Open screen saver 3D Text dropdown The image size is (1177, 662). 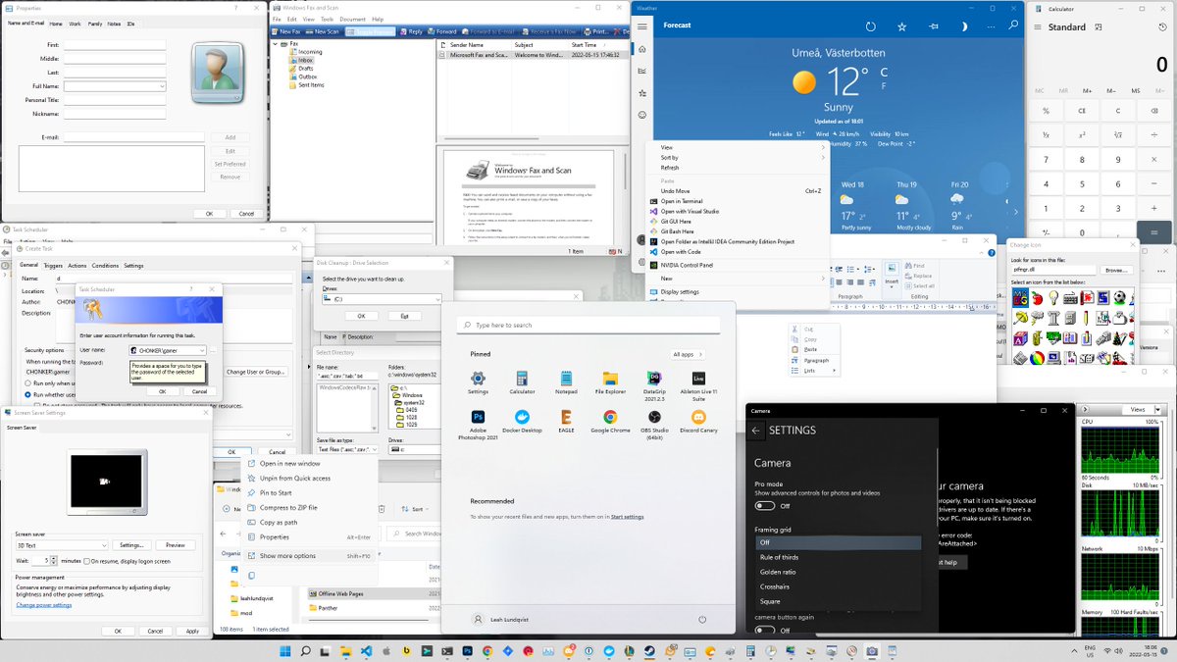pos(62,545)
